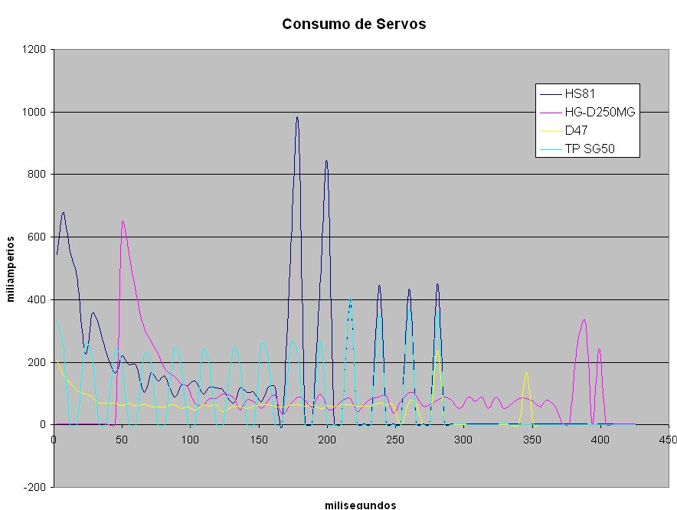This screenshot has width=677, height=510.
Task: Select the D47 legend entry label
Action: pyautogui.click(x=576, y=131)
